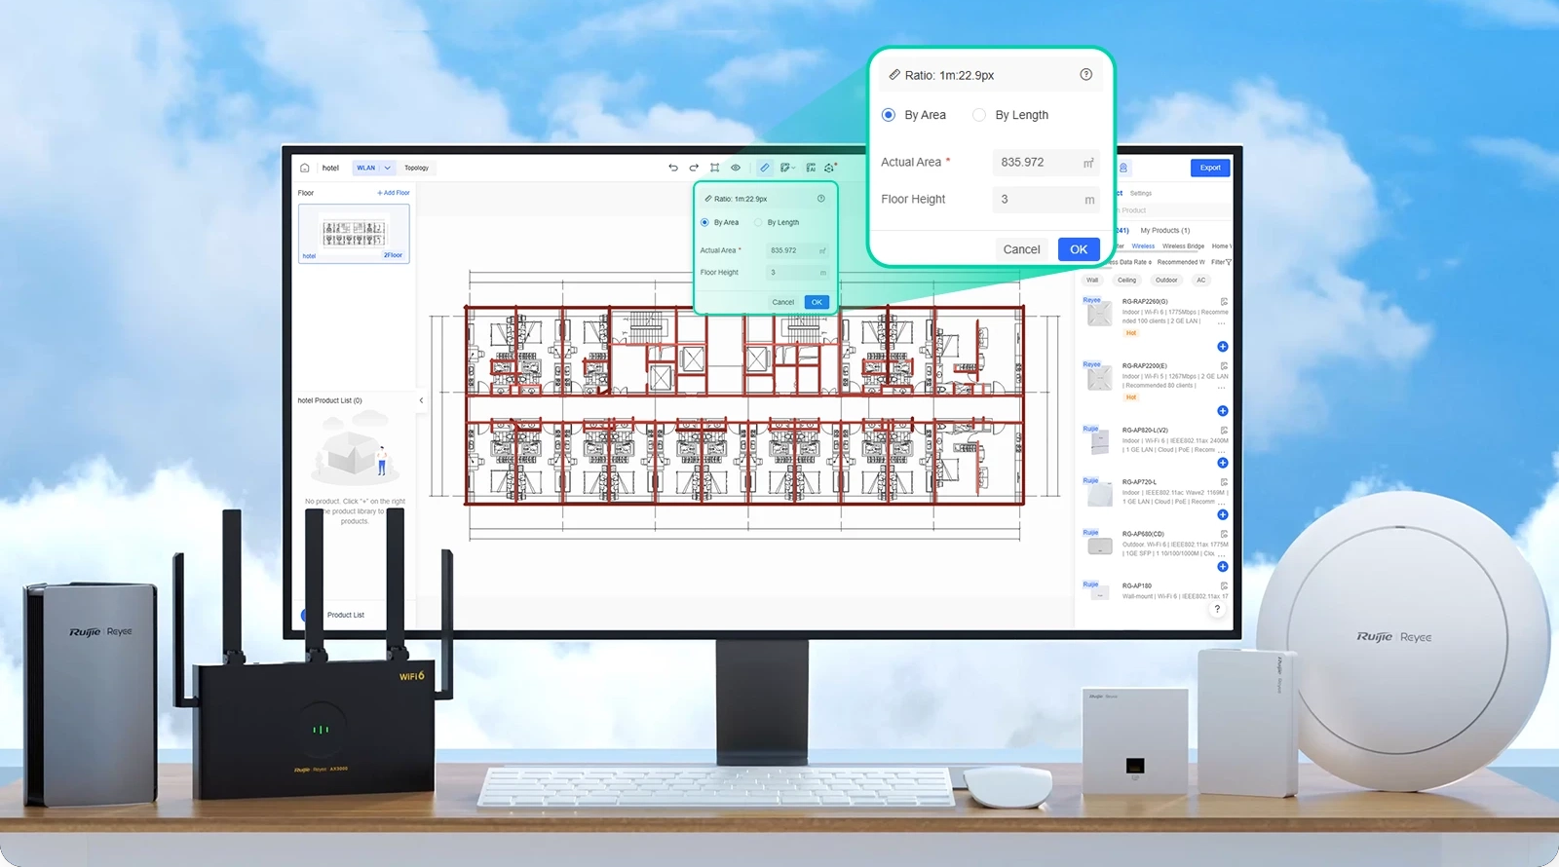The height and width of the screenshot is (867, 1559).
Task: Select the ruler scale tool in the toolbar
Action: (764, 168)
